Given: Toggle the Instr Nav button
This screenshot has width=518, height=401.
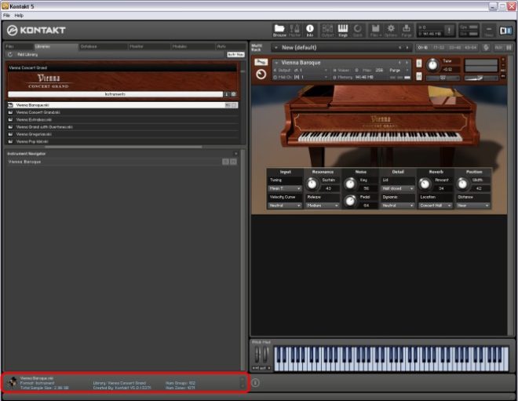Looking at the screenshot, I should click(x=236, y=54).
